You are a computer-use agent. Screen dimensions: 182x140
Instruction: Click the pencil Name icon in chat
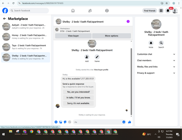point(97,57)
